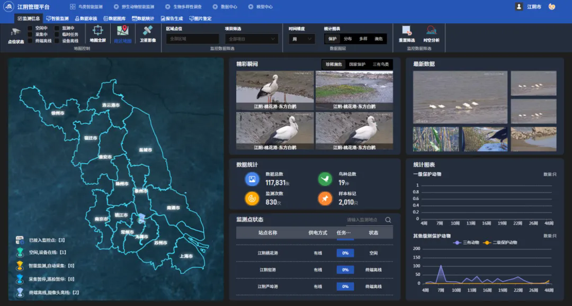Open the 数据中心 top menu
The image size is (572, 306).
coord(225,7)
